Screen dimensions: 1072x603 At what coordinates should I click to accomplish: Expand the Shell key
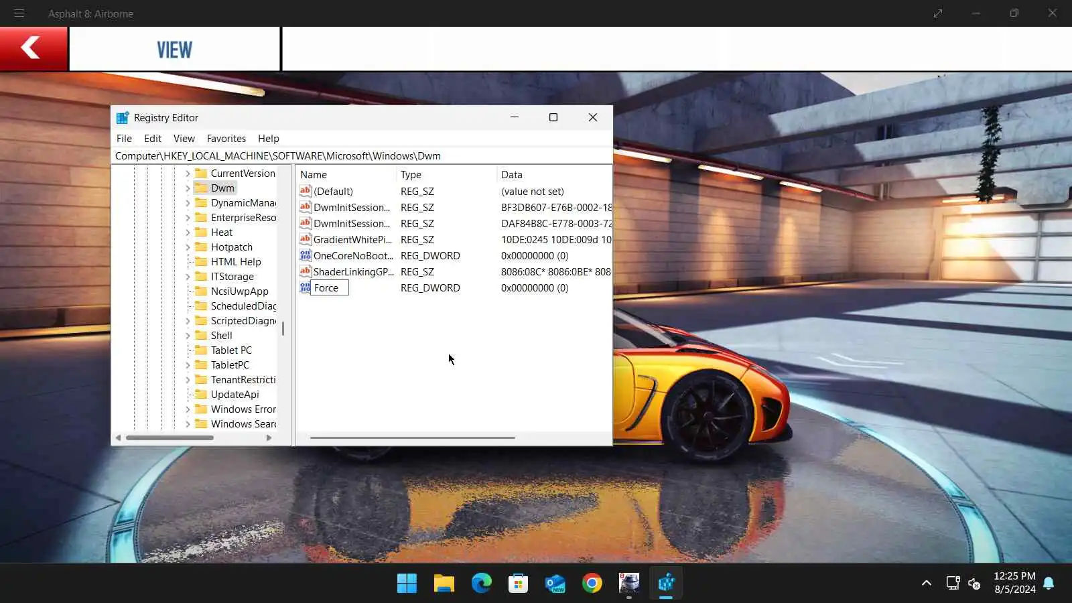pos(188,336)
